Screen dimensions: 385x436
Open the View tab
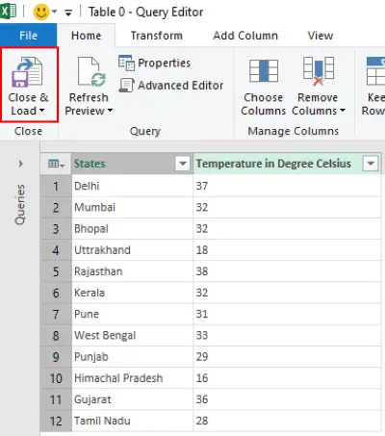[321, 36]
